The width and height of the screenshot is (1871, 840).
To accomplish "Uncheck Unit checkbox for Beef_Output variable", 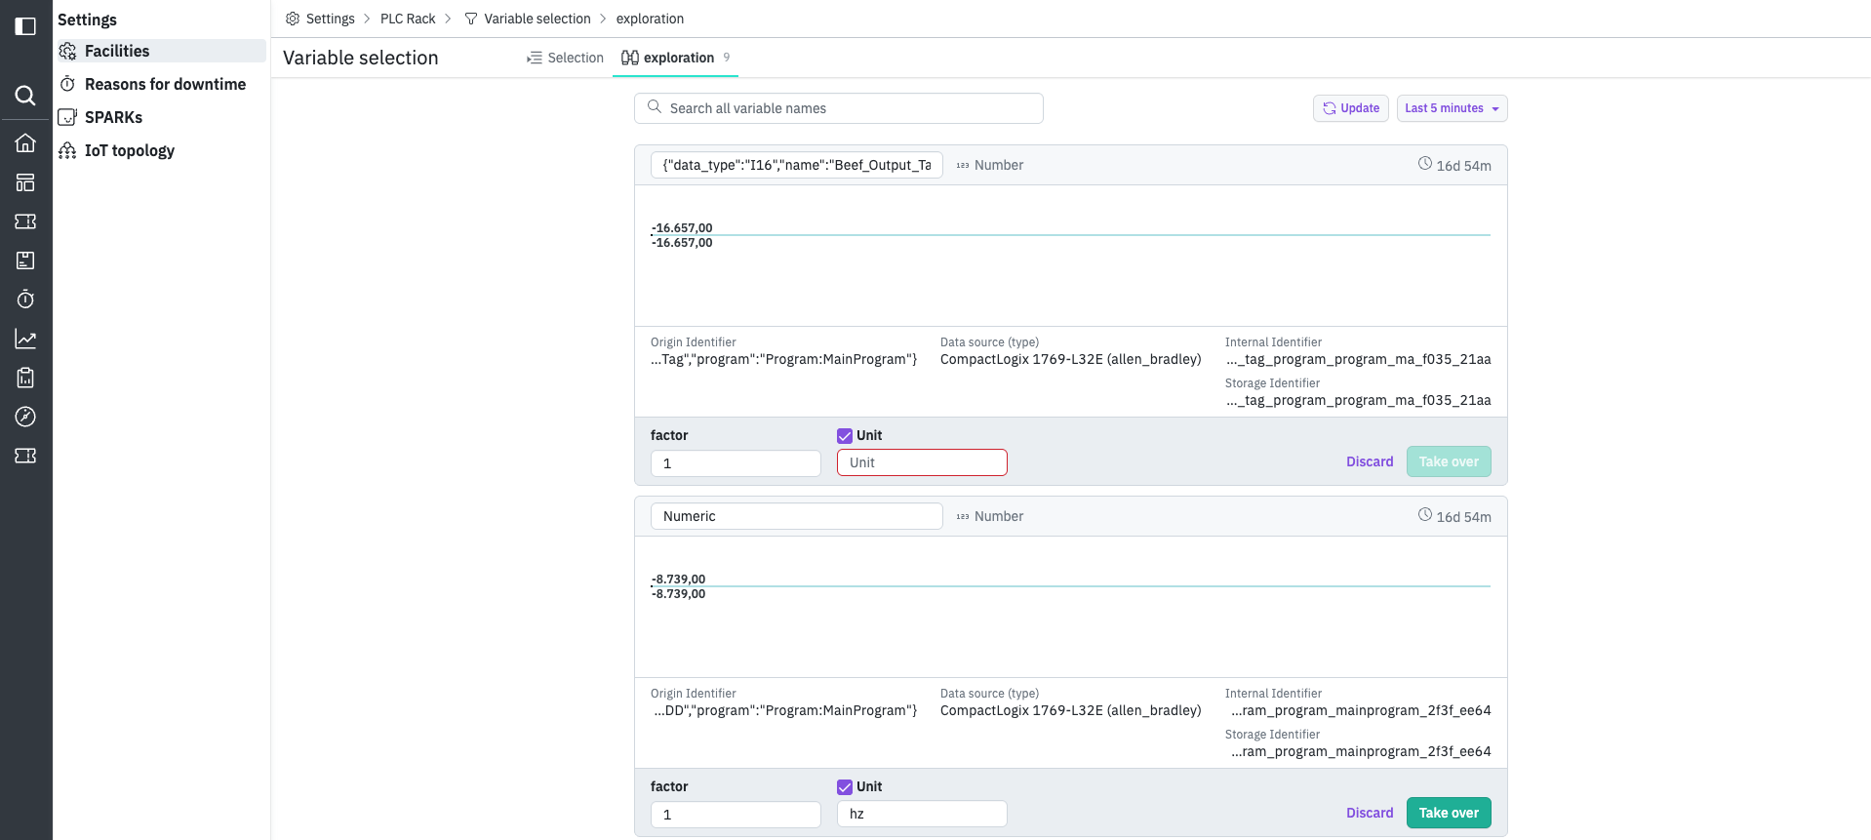I will pyautogui.click(x=845, y=436).
